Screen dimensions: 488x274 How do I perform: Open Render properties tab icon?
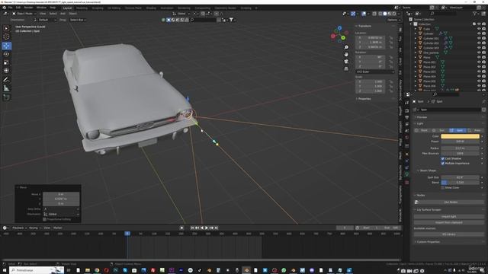(406, 110)
